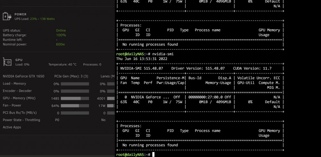321x157 pixels.
Task: Click 'Driver Version: 515.48.07' in terminal
Action: (x=198, y=68)
